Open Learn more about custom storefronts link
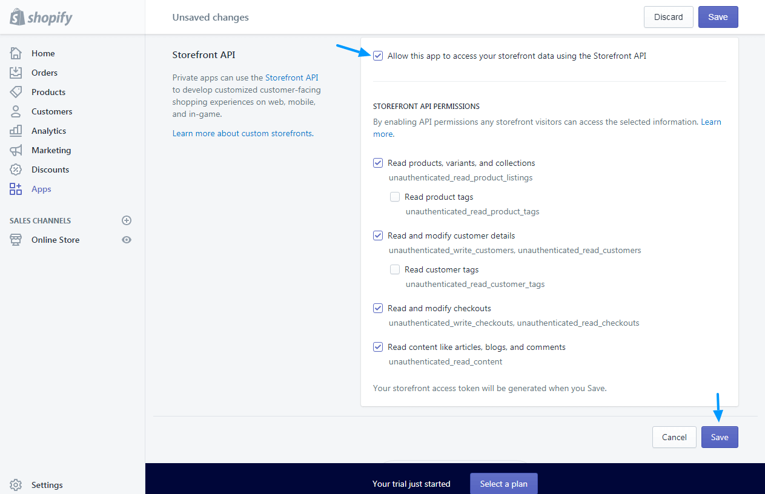Viewport: 765px width, 494px height. [x=242, y=133]
